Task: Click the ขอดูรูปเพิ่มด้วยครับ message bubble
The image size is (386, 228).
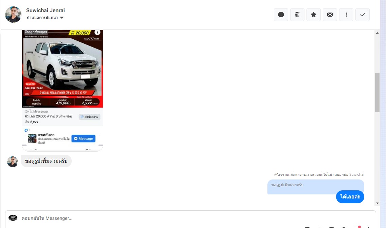Action: pyautogui.click(x=46, y=161)
